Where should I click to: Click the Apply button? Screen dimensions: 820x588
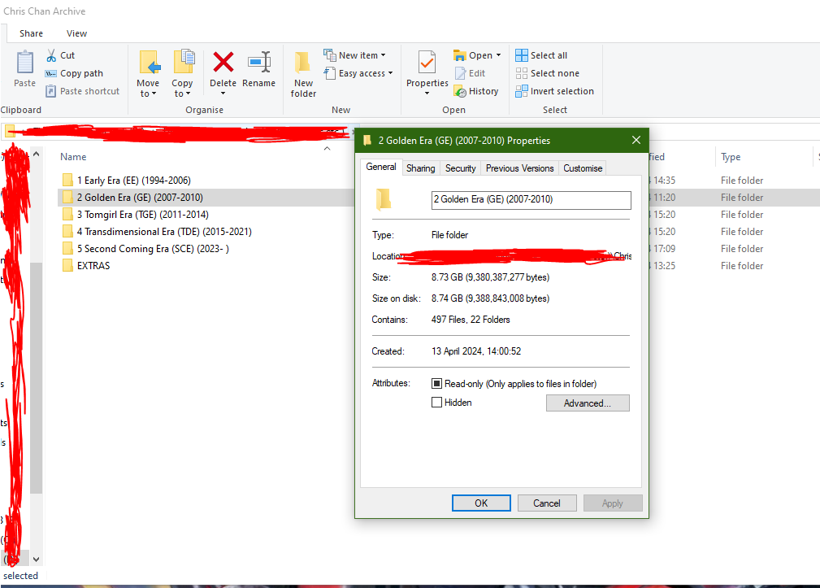pos(613,503)
